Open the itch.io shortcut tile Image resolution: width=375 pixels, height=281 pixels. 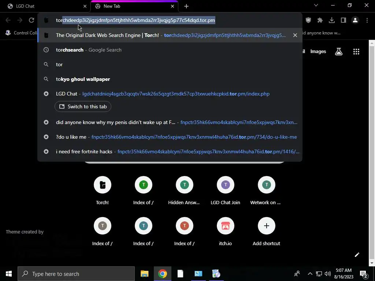225,232
